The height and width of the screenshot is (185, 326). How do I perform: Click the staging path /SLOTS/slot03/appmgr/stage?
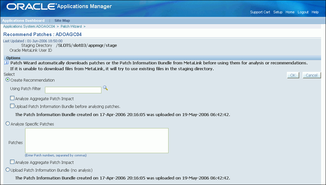click(x=86, y=46)
